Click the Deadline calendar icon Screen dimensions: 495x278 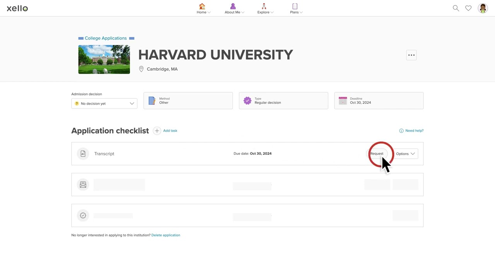343,101
